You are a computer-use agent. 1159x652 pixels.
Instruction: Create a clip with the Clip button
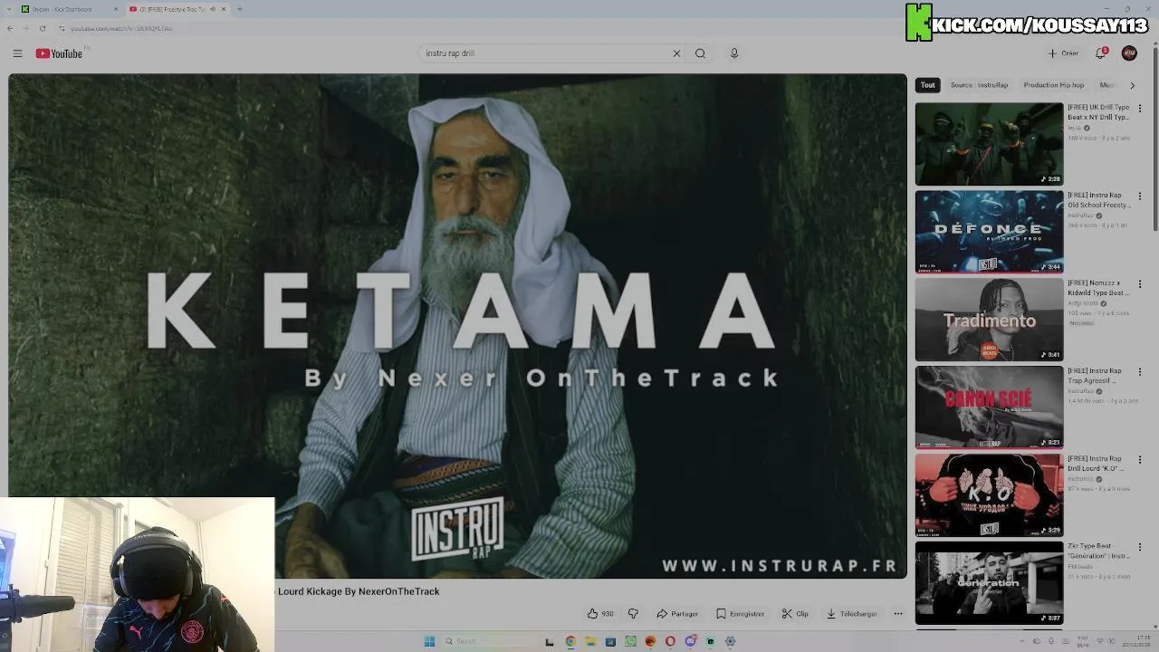pos(795,614)
